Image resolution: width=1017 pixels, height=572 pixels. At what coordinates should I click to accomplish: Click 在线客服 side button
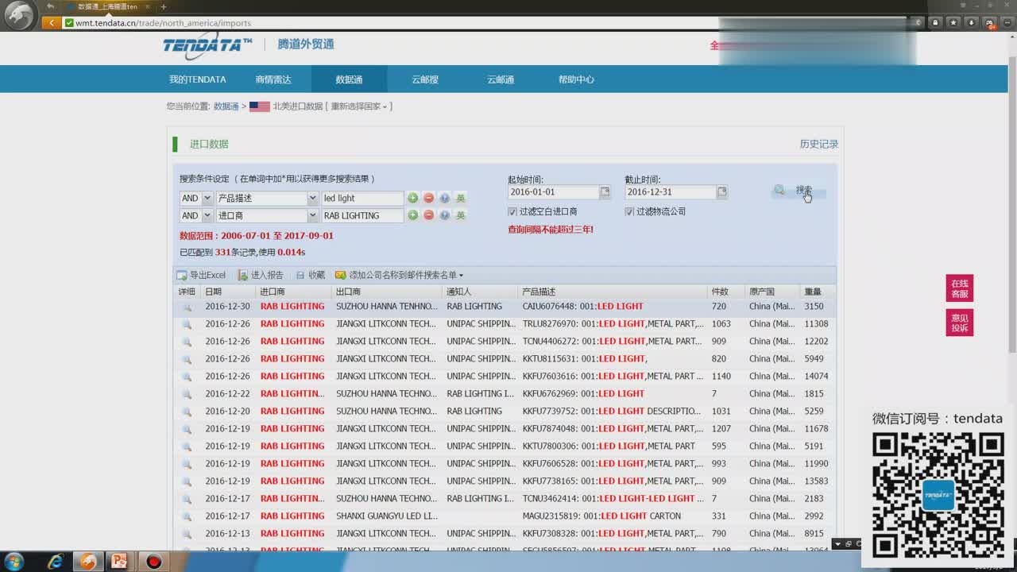click(960, 288)
